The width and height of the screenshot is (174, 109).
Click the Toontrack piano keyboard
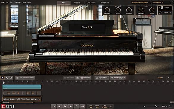pyautogui.click(x=88, y=52)
